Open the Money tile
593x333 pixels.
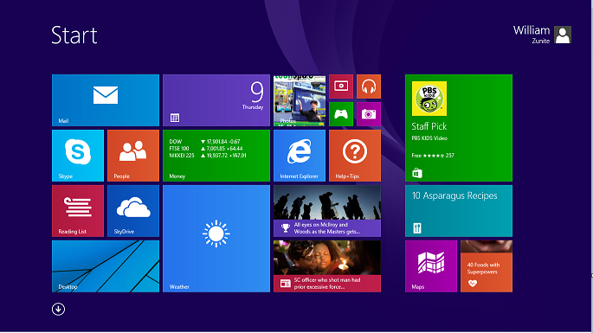click(x=216, y=156)
